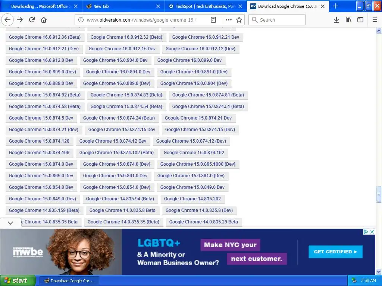Open Google Chrome 16.0.912.36 (Beta) link
382x286 pixels.
45,37
